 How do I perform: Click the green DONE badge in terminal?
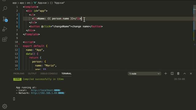click(x=17, y=79)
